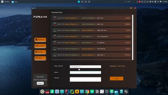
Task: Switch to the second workspace indicator
Action: (x=82, y=2)
